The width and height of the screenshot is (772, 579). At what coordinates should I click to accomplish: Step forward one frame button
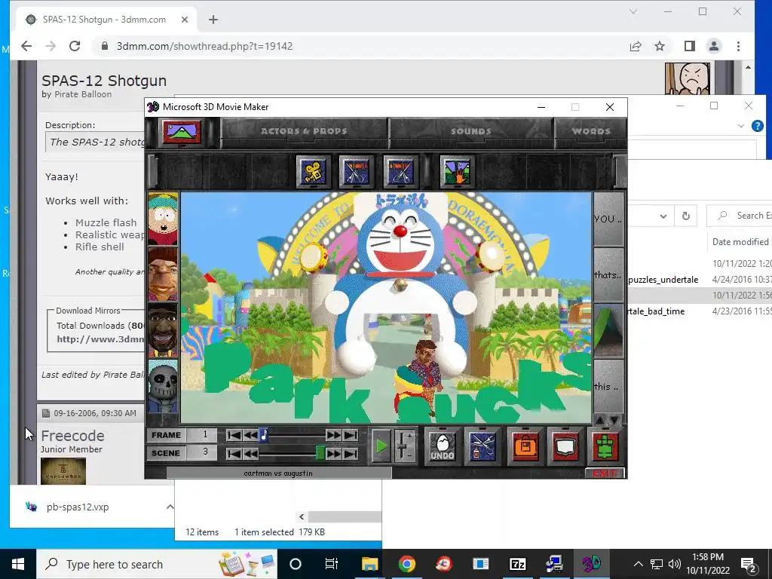point(333,435)
